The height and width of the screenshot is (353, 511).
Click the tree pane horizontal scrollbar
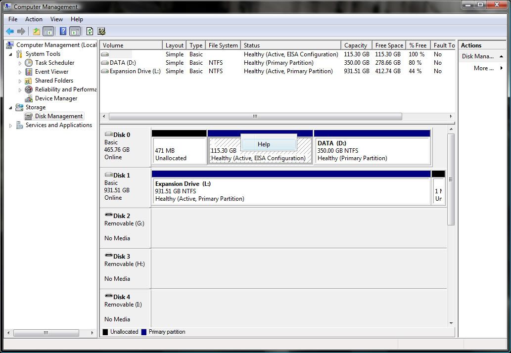[x=46, y=333]
